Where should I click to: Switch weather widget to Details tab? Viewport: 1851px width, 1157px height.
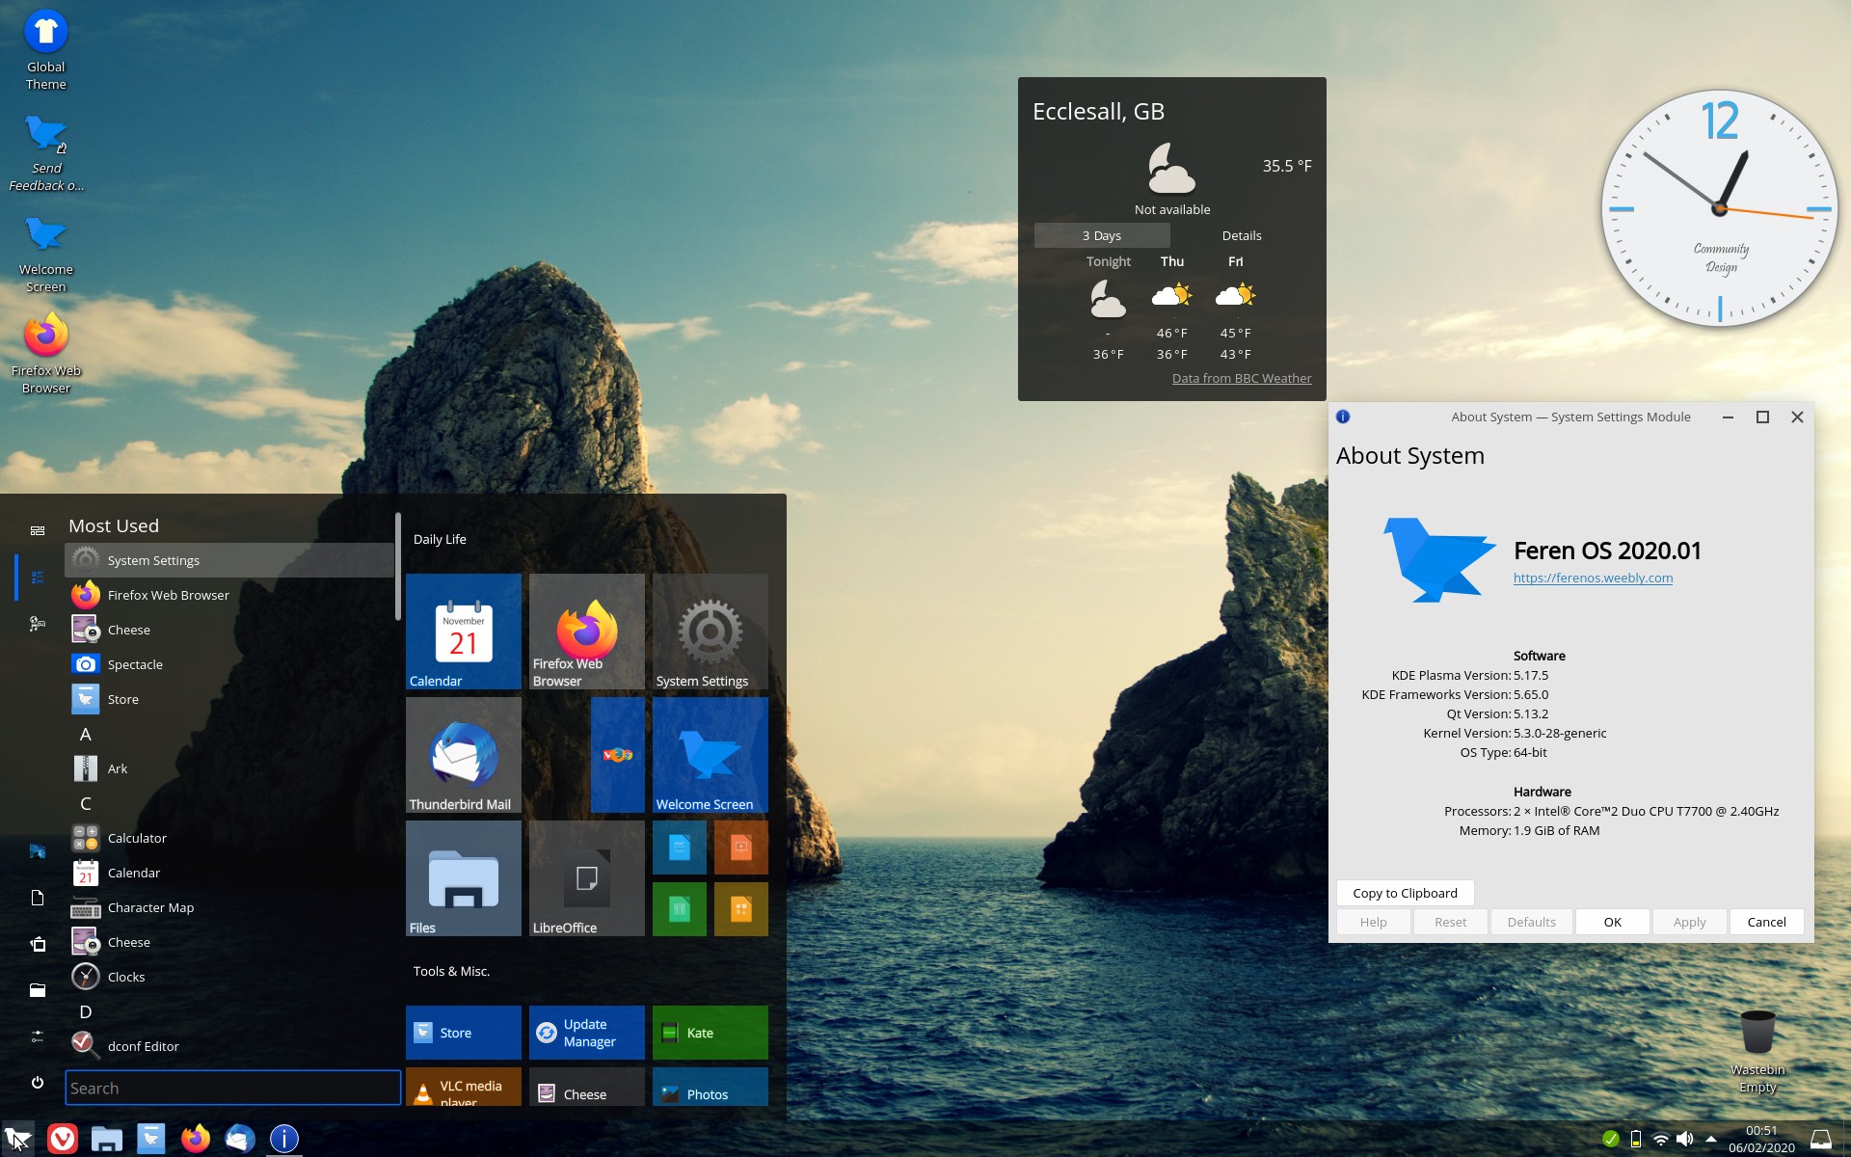pos(1241,235)
